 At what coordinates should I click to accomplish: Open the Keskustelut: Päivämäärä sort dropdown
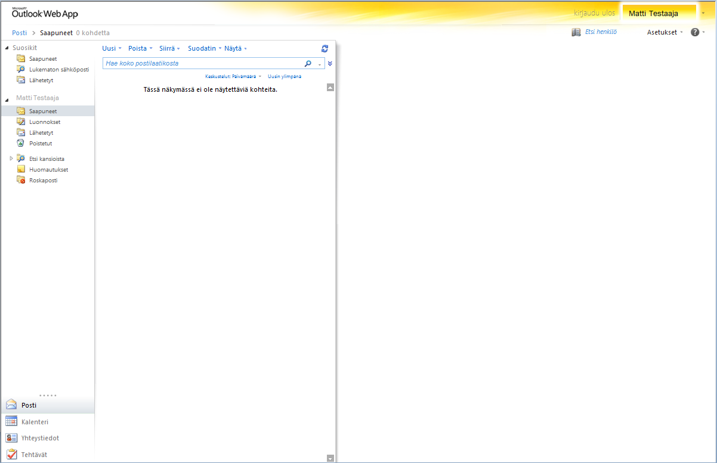click(233, 77)
